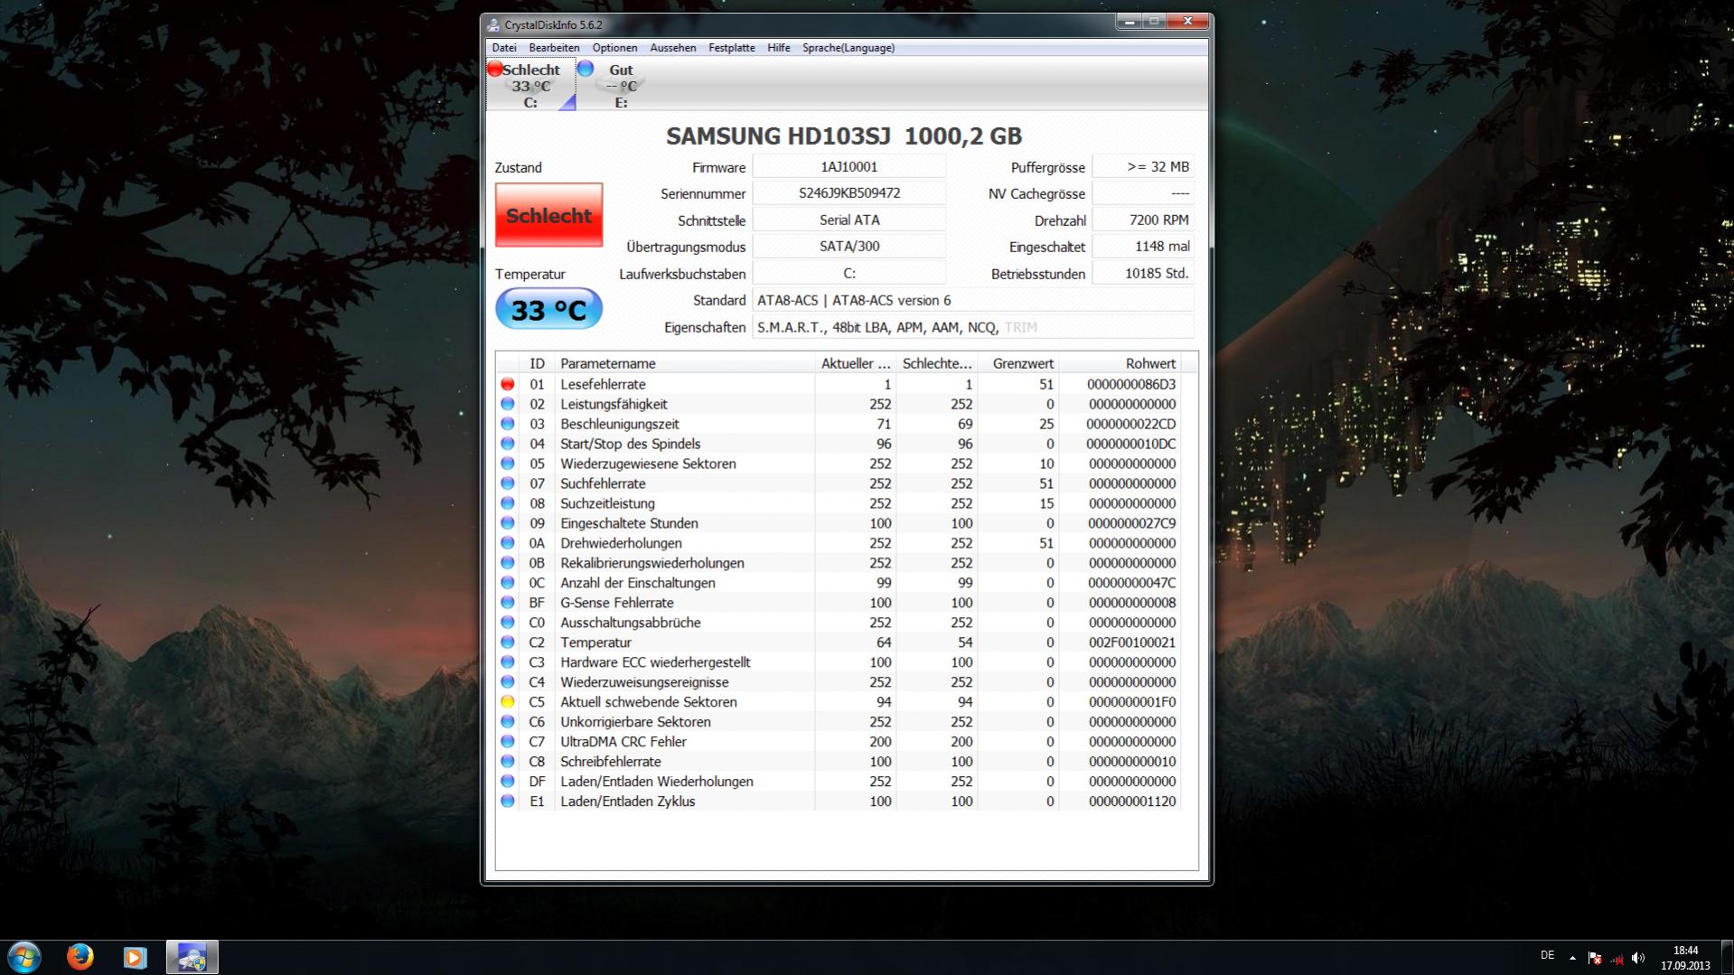This screenshot has height=975, width=1734.
Task: Click the status dot for Wiederzugewiesene Sektoren
Action: pos(508,464)
